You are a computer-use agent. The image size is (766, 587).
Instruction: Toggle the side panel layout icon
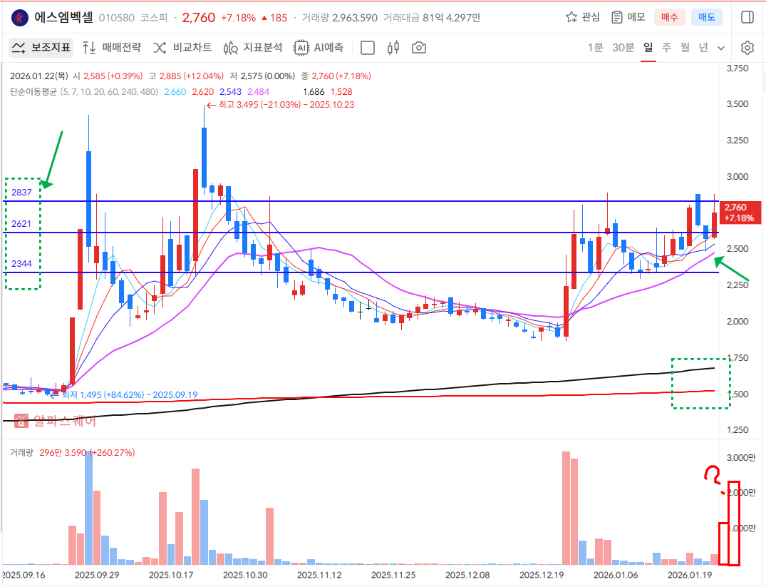pos(747,17)
